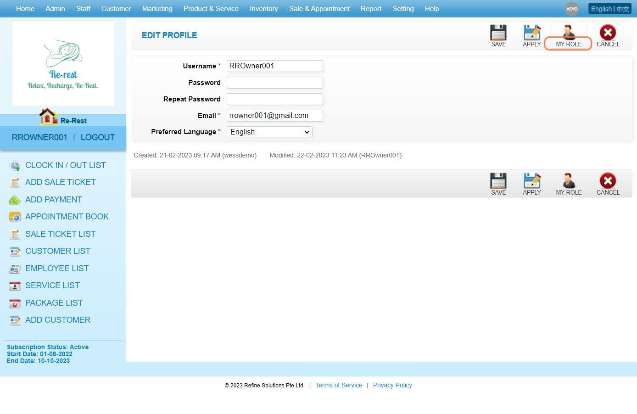Open SALE TICKET LIST link
The width and height of the screenshot is (637, 414).
[x=61, y=234]
